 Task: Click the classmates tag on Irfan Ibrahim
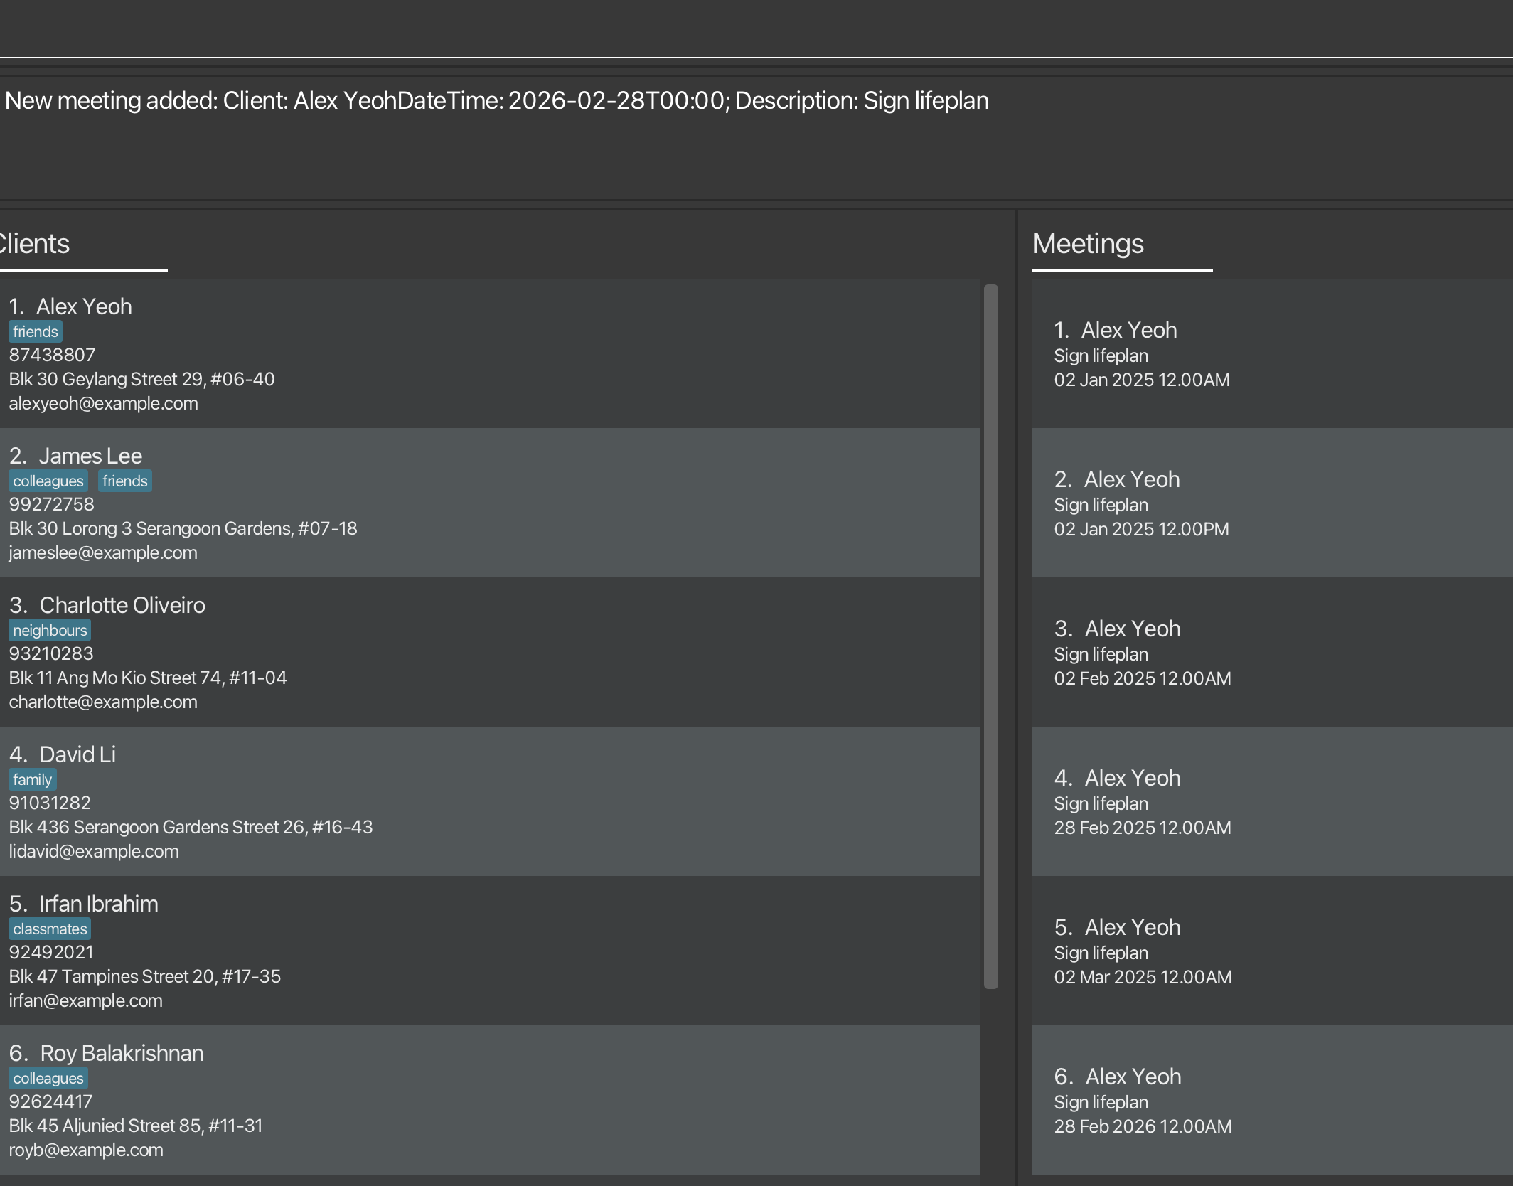coord(50,929)
